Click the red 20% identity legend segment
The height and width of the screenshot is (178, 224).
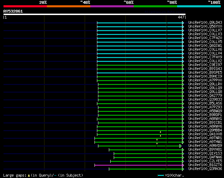[25, 6]
